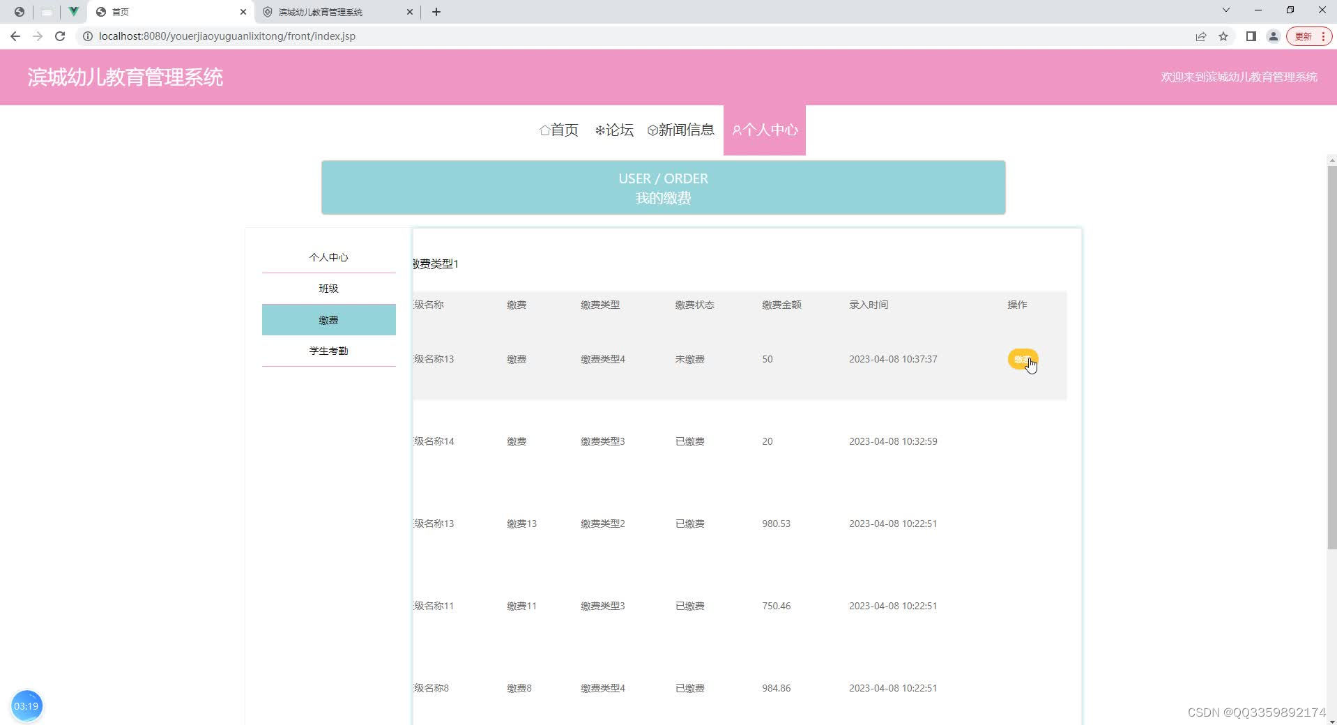This screenshot has width=1337, height=725.
Task: Click the blue 03:19 timer bubble
Action: (x=26, y=706)
